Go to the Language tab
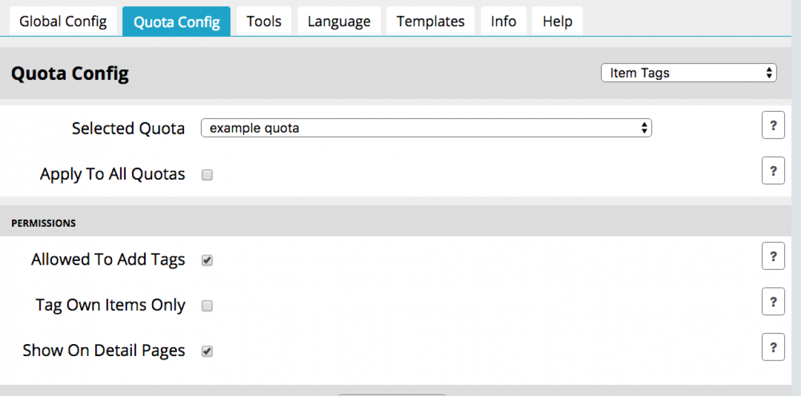The image size is (801, 396). (x=339, y=22)
